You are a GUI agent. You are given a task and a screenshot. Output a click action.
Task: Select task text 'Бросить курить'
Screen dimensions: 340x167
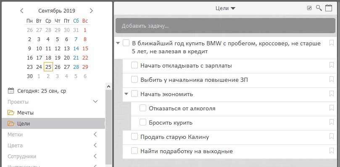(x=171, y=123)
